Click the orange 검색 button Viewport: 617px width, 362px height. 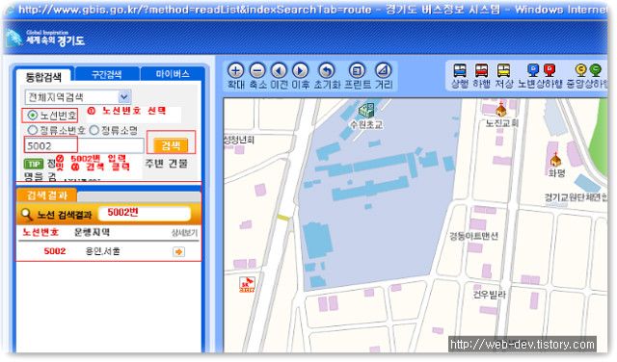point(171,145)
